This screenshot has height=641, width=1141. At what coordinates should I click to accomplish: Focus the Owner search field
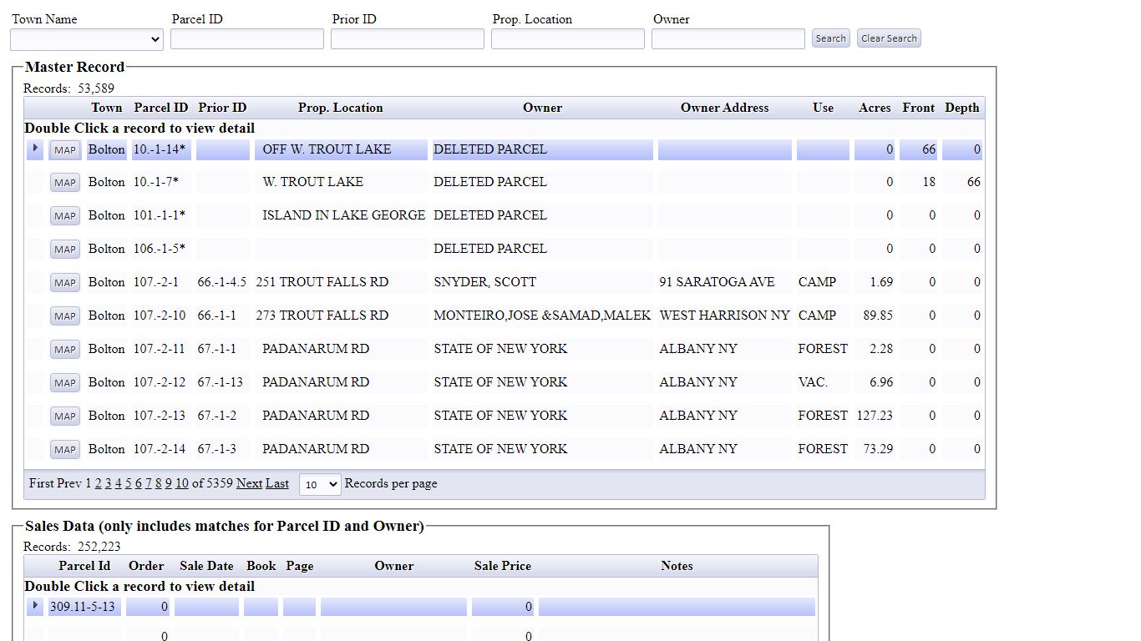point(728,39)
